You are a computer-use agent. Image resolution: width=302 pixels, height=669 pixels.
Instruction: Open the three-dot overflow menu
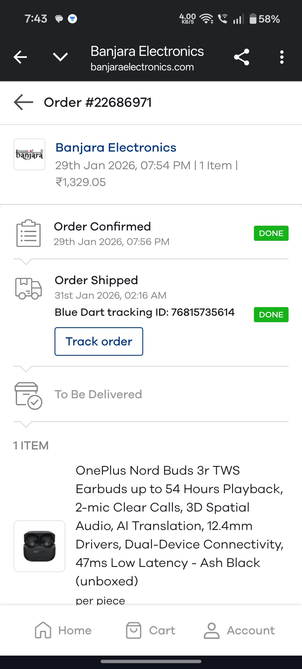coord(282,57)
